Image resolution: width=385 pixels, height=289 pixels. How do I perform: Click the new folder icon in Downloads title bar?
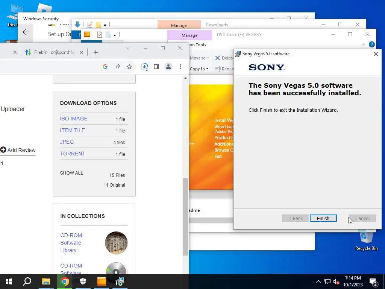98,25
